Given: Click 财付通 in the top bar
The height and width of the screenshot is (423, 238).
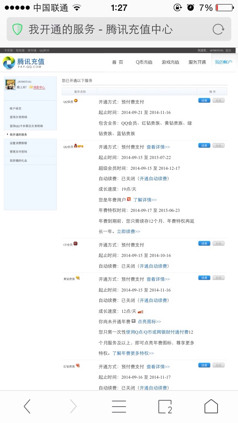Looking at the screenshot, I should click(32, 50).
